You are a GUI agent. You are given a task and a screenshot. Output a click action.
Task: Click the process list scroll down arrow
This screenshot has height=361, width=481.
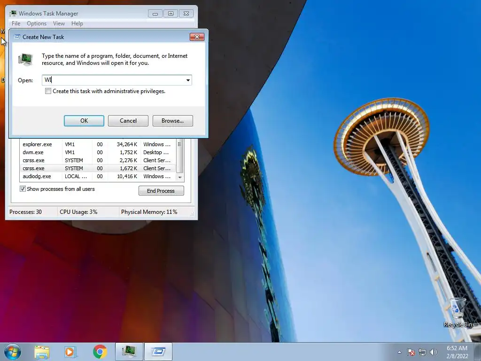click(180, 177)
